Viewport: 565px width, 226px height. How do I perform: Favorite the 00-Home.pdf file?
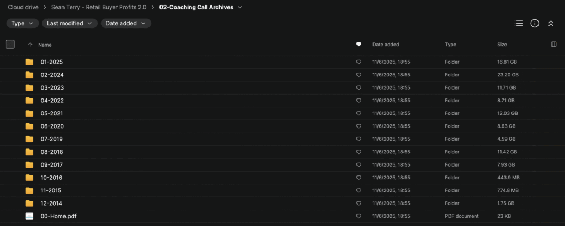click(359, 216)
